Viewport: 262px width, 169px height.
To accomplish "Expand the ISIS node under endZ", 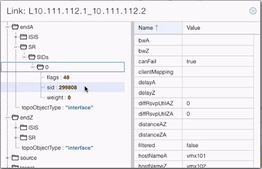I will (x=16, y=128).
